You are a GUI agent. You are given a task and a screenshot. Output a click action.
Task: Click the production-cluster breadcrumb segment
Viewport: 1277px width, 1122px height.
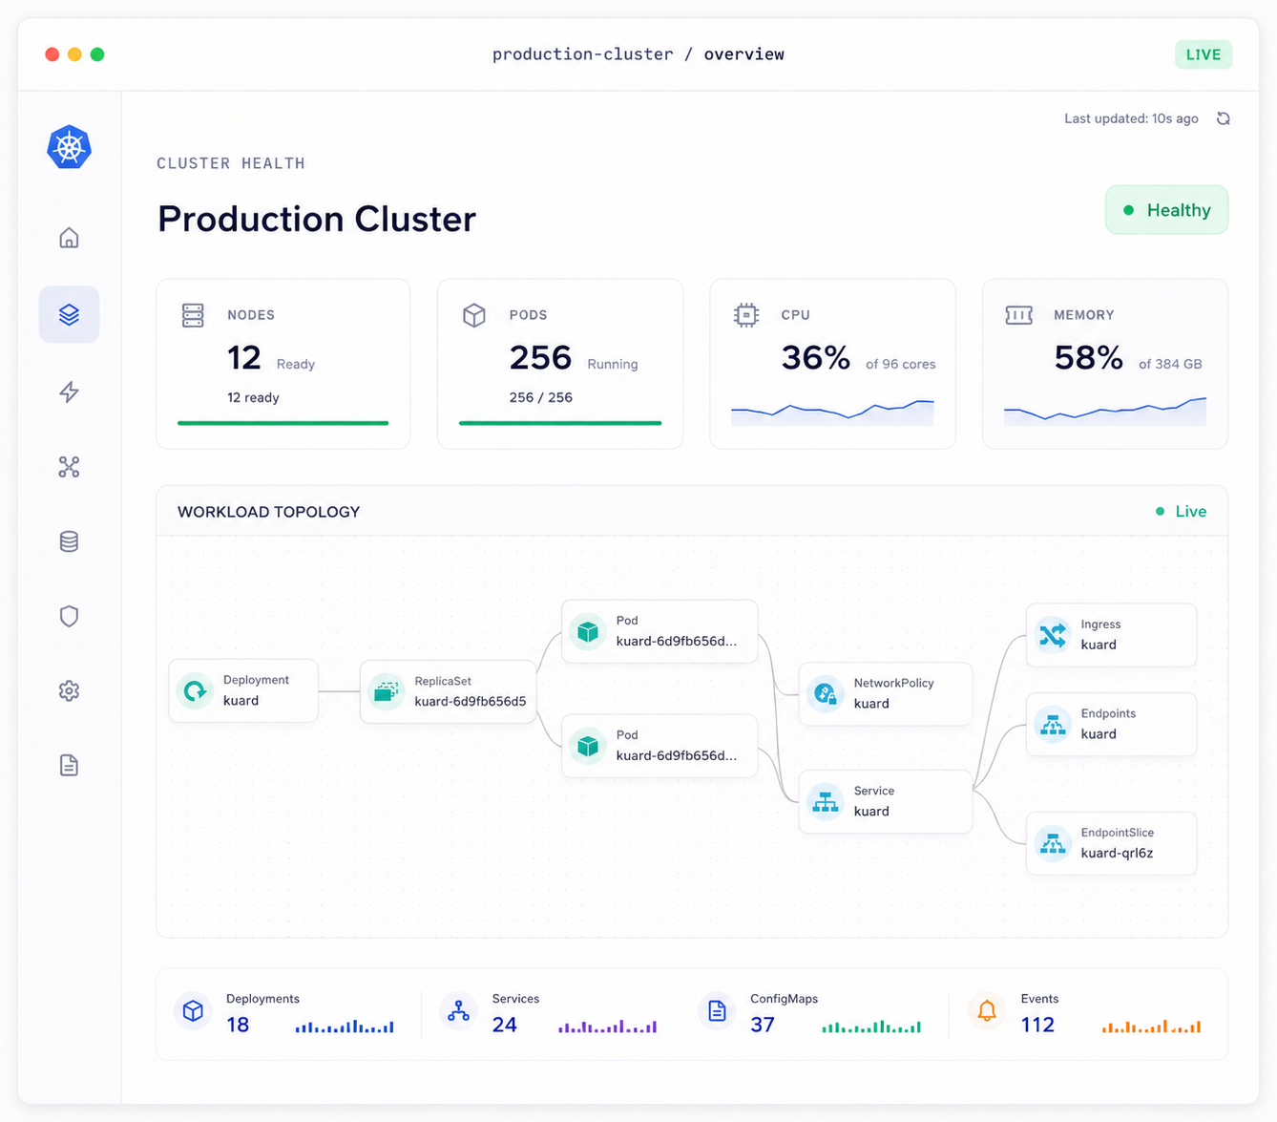[x=583, y=54]
